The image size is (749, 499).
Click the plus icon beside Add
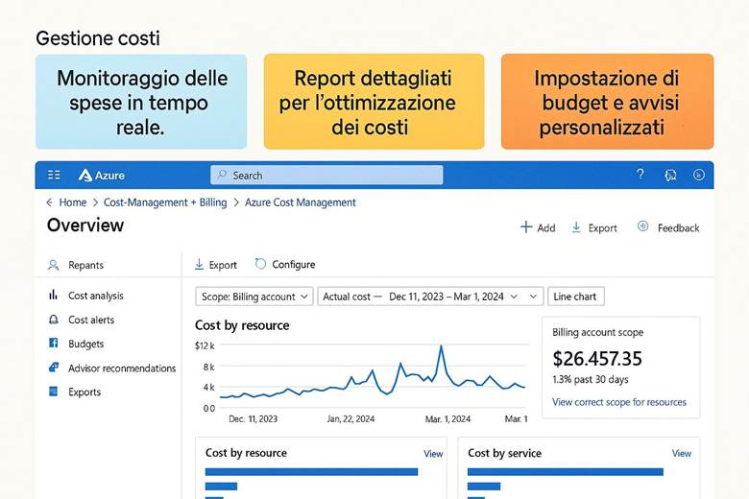click(526, 227)
